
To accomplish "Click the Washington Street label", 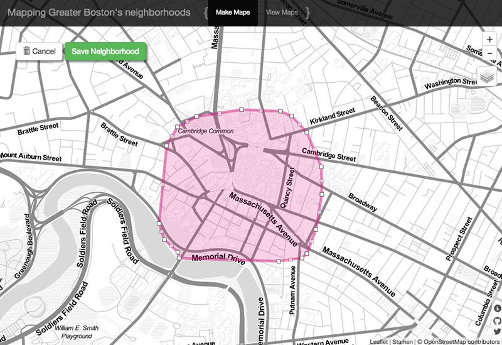I will (x=451, y=83).
